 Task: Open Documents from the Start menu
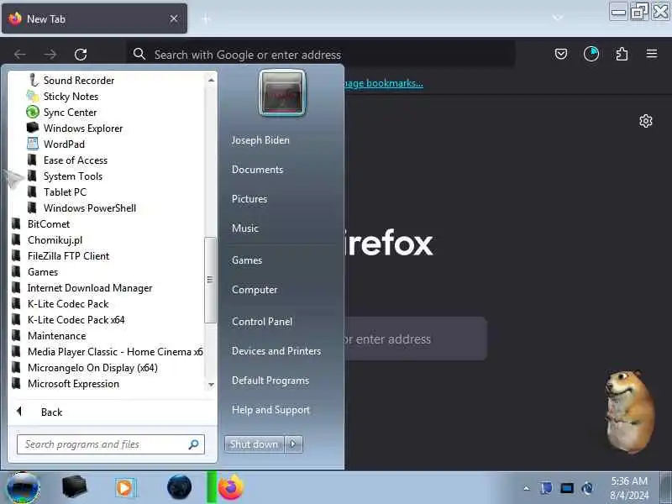click(258, 170)
